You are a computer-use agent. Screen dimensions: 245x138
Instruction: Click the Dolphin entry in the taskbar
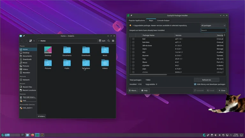(27, 135)
